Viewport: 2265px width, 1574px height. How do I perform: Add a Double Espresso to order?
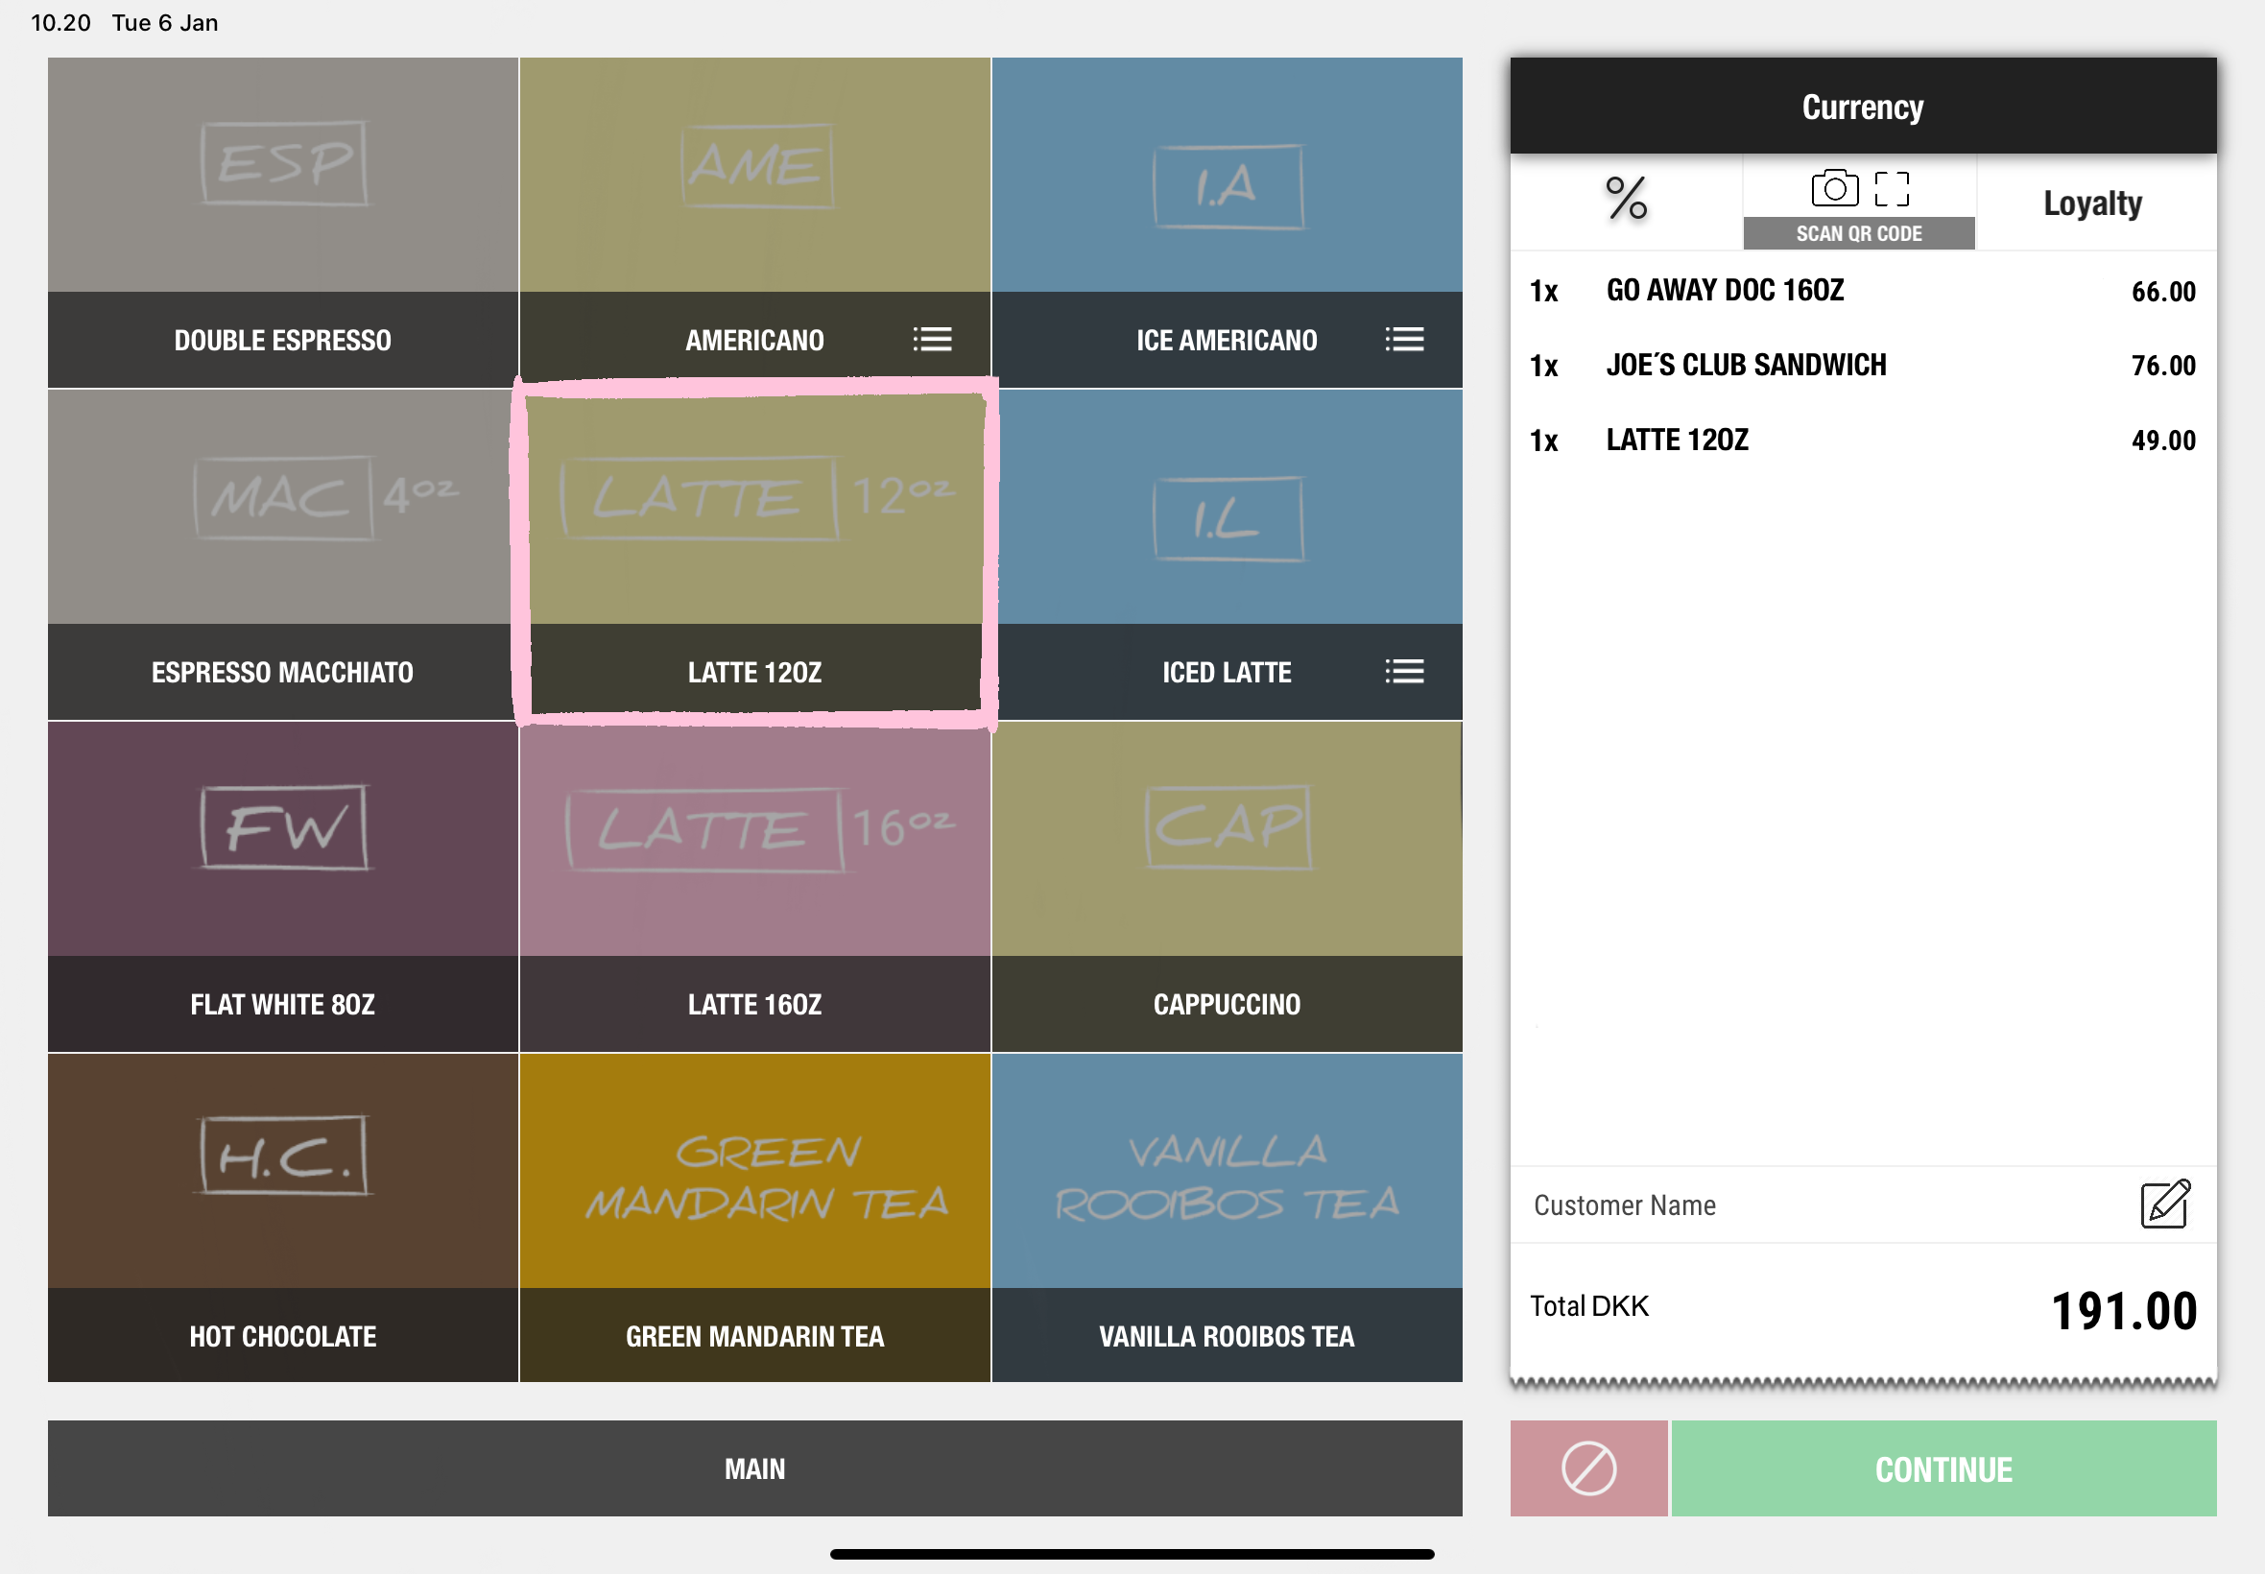283,222
